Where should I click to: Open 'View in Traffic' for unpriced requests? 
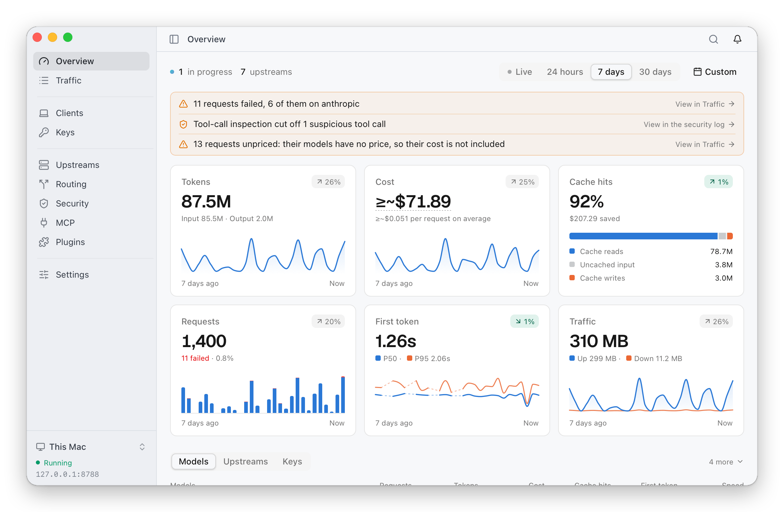[705, 144]
